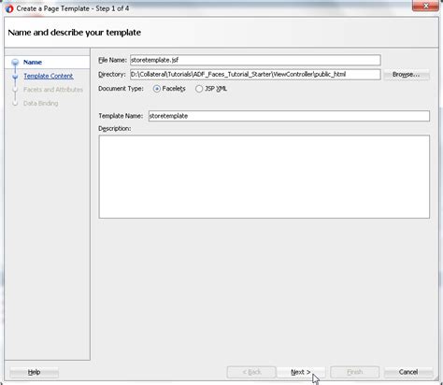Click in the Directory path field
The image size is (443, 385).
click(255, 75)
